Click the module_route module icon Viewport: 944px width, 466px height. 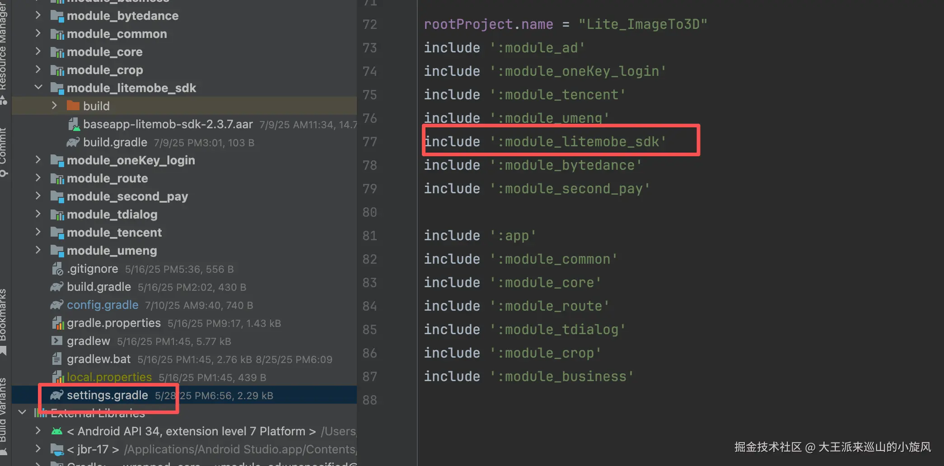(x=57, y=178)
